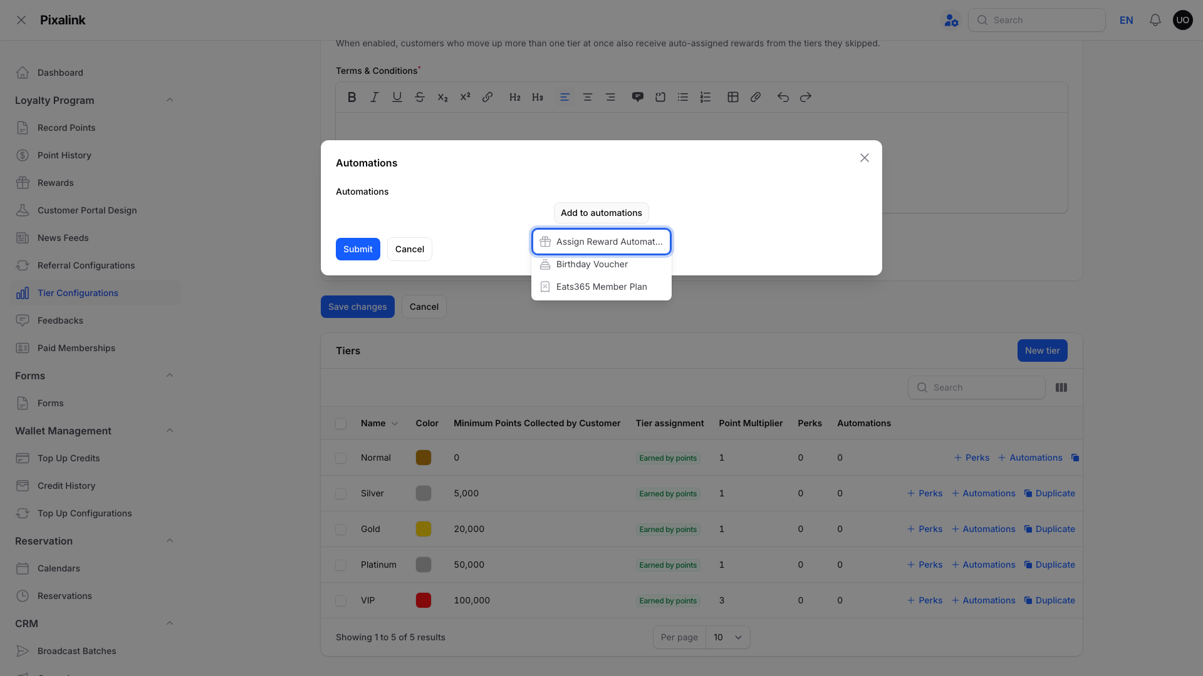Apply italic formatting icon
The width and height of the screenshot is (1203, 676).
(x=374, y=97)
